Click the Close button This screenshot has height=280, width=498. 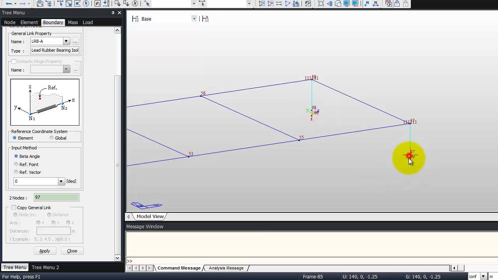pyautogui.click(x=72, y=251)
